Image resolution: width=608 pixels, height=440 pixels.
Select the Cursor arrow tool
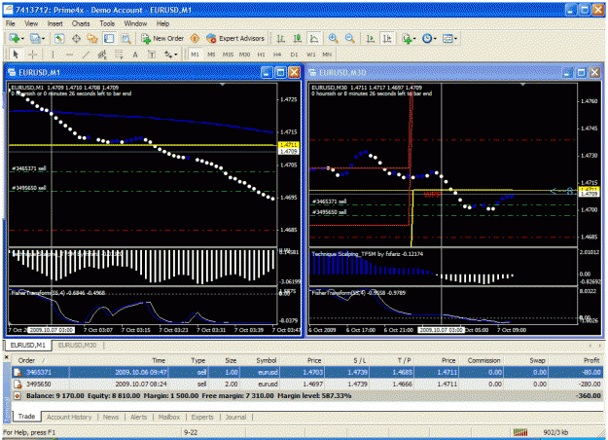16,55
